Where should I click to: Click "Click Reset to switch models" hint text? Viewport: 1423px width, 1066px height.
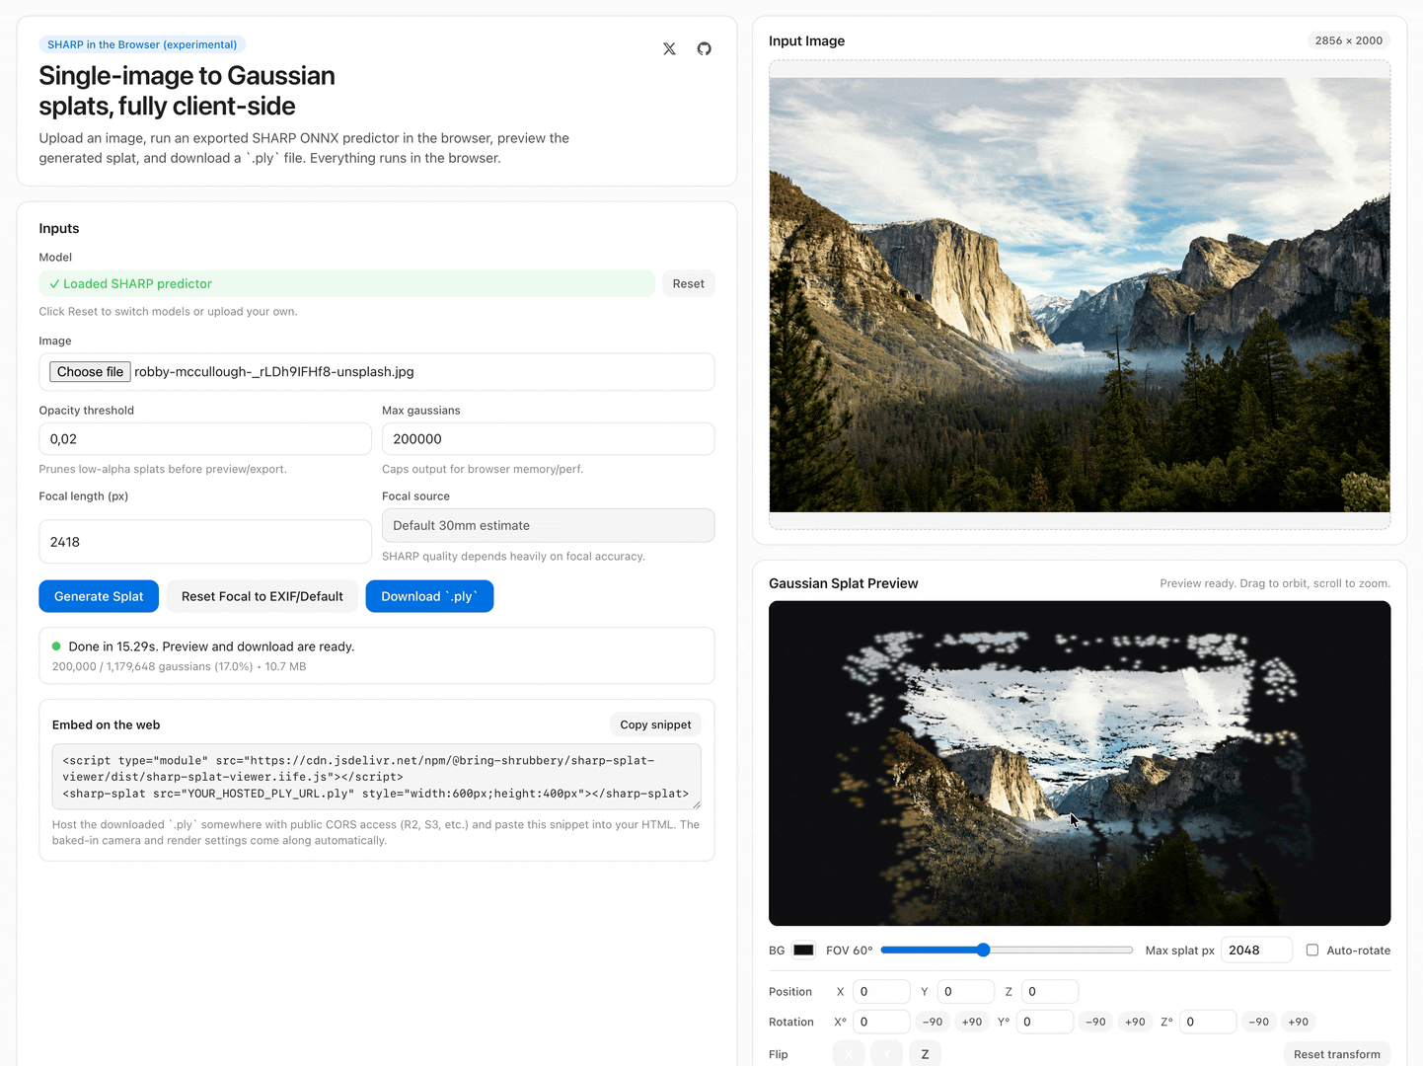pyautogui.click(x=168, y=312)
